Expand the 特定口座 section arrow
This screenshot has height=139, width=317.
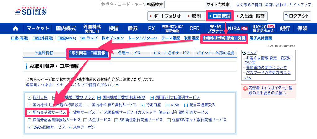pyautogui.click(x=143, y=105)
